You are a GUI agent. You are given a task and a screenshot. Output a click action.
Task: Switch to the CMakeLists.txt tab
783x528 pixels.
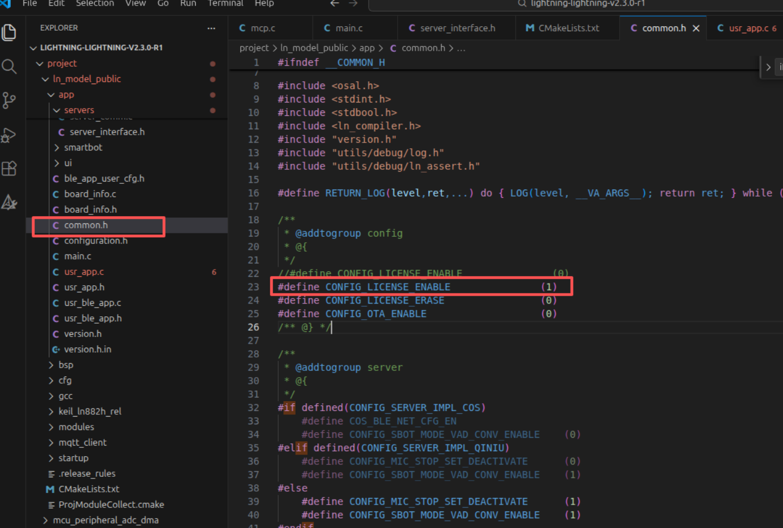(567, 28)
